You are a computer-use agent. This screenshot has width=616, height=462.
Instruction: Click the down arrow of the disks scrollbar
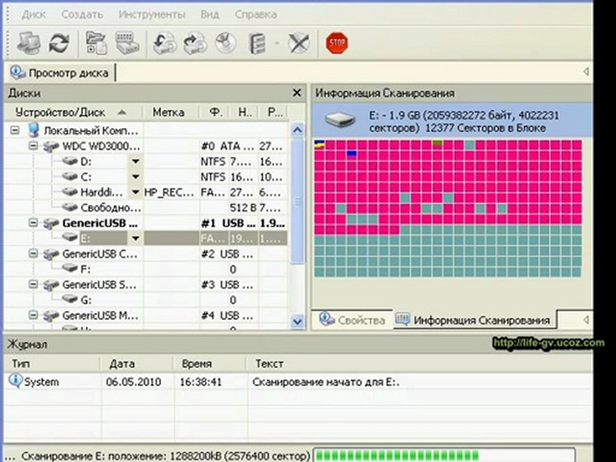click(x=297, y=321)
